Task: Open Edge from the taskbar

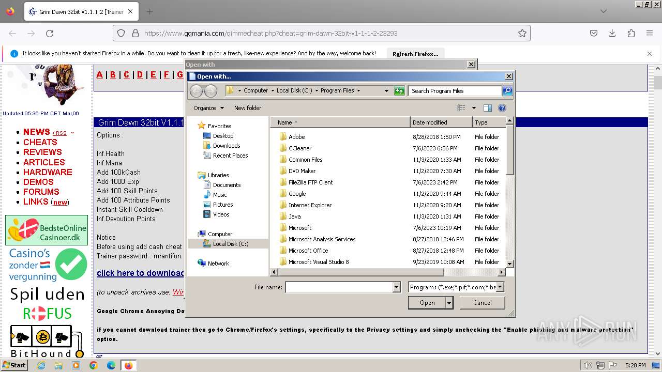Action: point(111,365)
